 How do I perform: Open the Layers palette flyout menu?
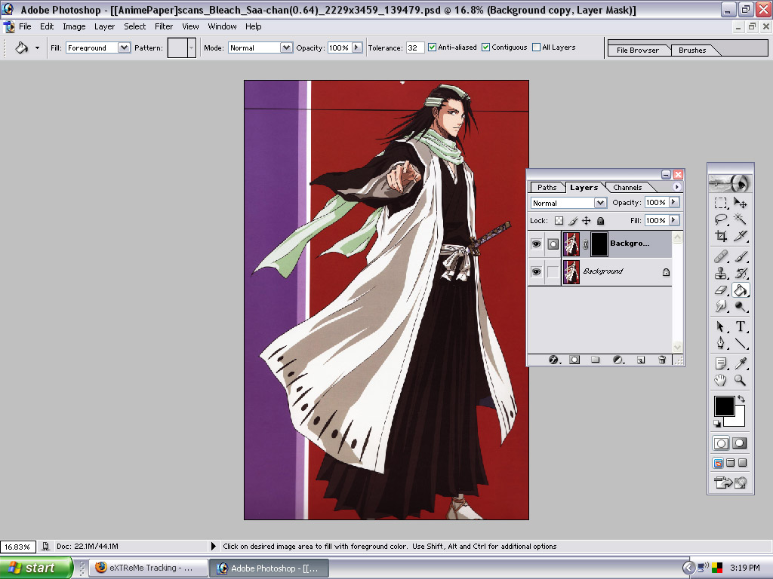(x=676, y=187)
